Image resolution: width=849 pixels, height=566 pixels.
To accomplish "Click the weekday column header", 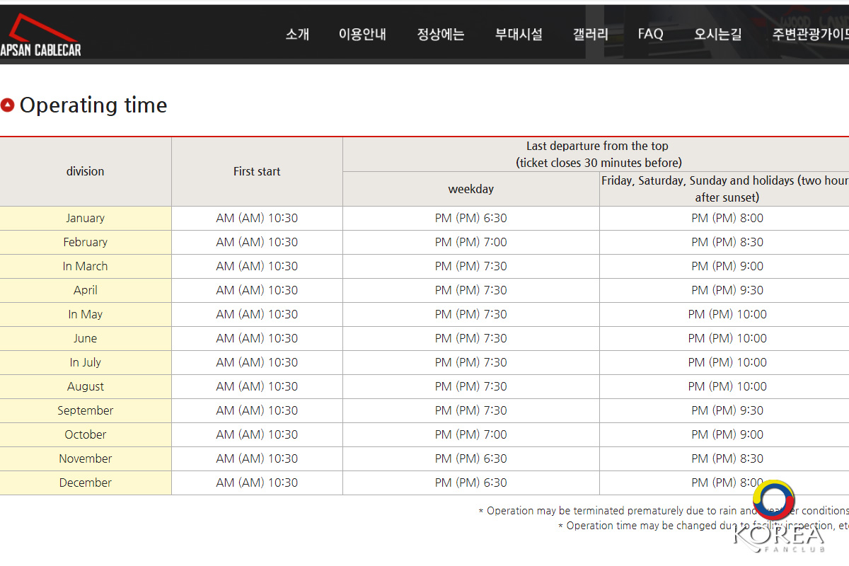I will coord(470,189).
